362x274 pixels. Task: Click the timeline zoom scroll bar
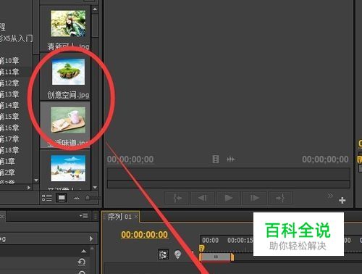pyautogui.click(x=216, y=257)
